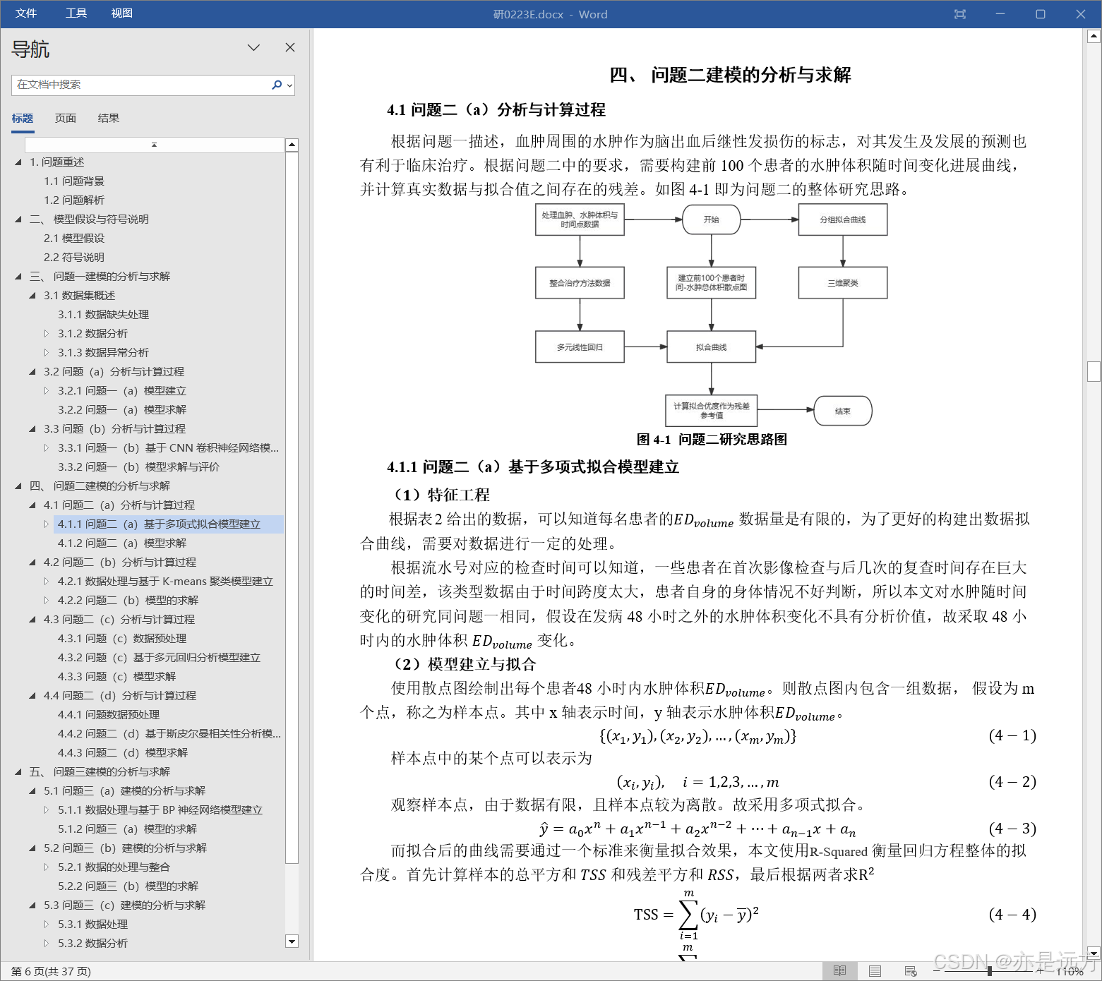
Task: Go to heading 4.3.2 基于多元回归分析模型建立
Action: pyautogui.click(x=159, y=658)
